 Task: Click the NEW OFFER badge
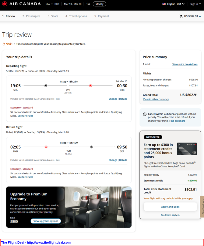pyautogui.click(x=153, y=137)
